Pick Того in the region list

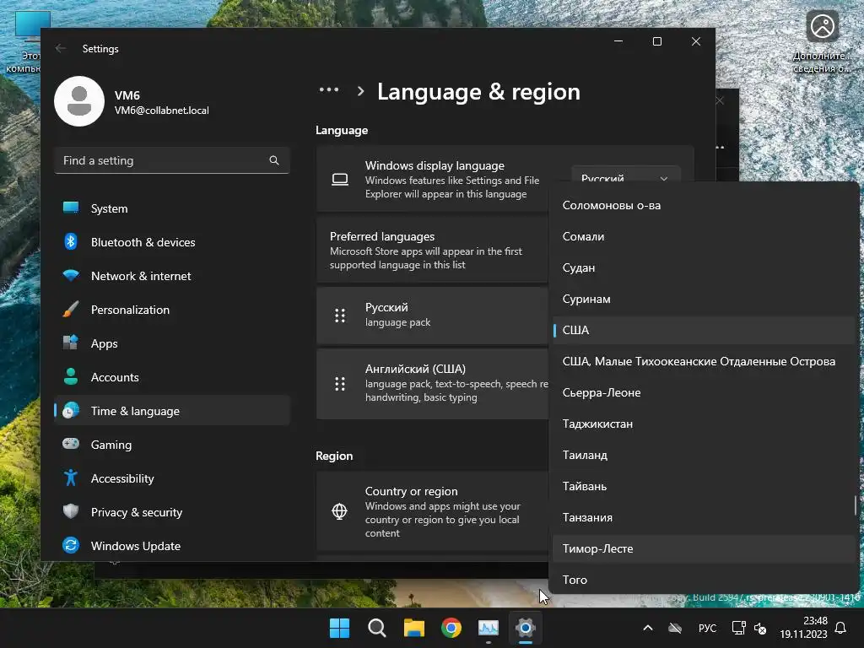[x=704, y=580]
